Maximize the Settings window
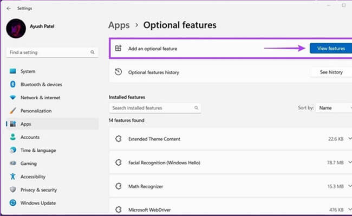 [x=344, y=5]
